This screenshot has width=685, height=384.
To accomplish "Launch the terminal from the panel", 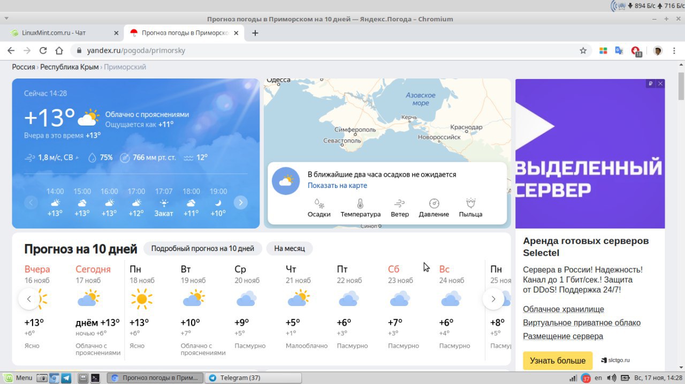I will click(95, 378).
